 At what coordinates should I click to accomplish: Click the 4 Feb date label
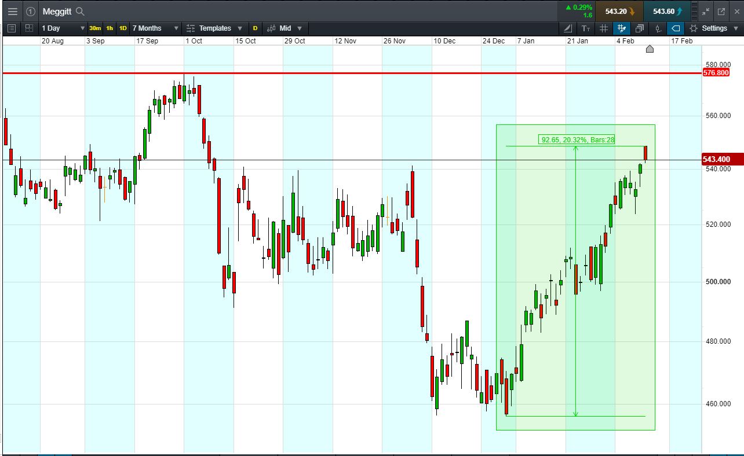(625, 41)
